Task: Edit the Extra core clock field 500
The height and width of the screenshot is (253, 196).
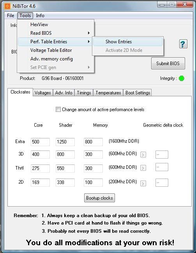Action: click(x=40, y=142)
